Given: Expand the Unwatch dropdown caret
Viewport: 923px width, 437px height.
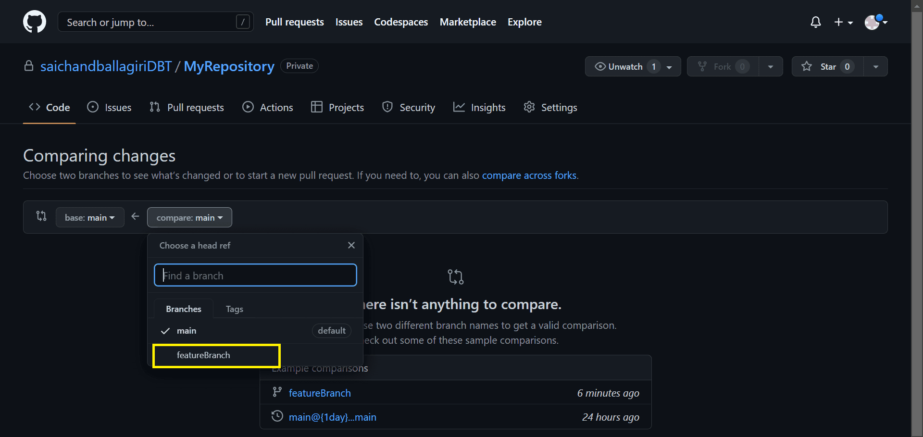Looking at the screenshot, I should coord(669,67).
